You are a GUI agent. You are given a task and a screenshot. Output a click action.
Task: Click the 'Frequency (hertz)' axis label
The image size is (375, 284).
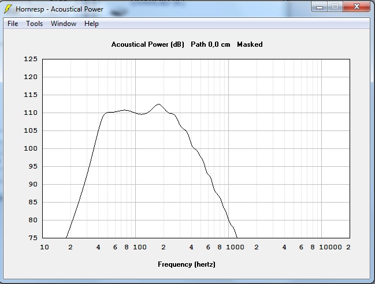coord(187,264)
